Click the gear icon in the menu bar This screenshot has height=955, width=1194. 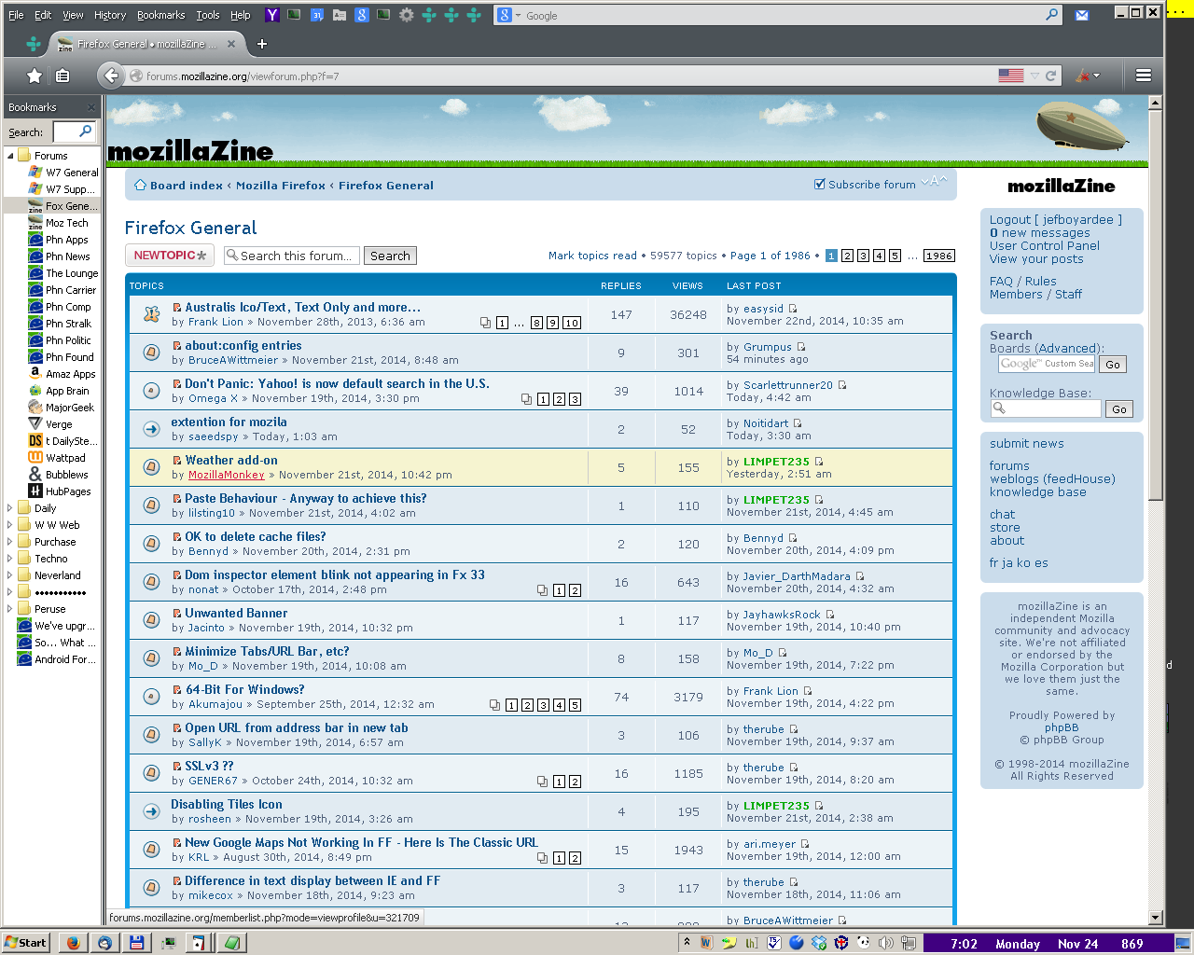click(x=407, y=15)
